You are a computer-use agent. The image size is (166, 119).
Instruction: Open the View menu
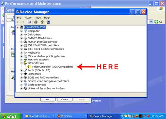[38, 18]
